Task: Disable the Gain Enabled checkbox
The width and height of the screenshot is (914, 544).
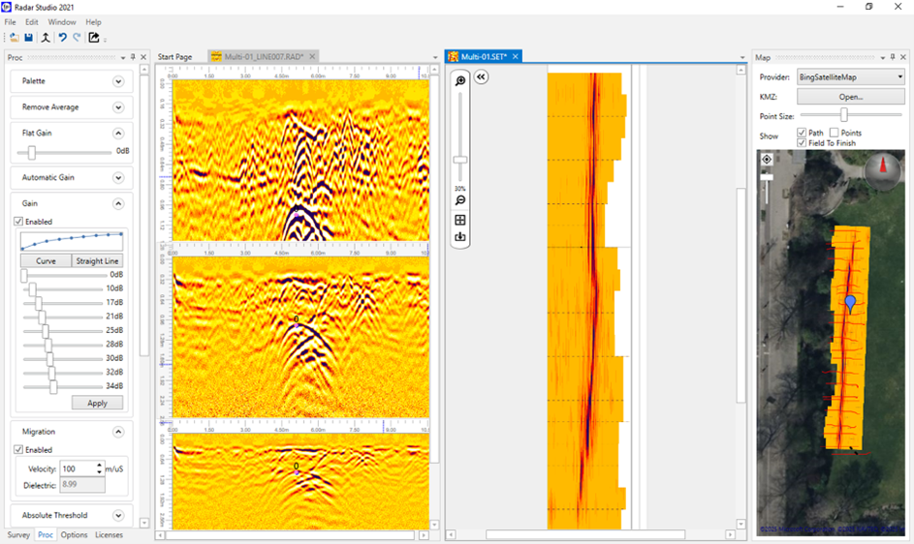Action: pyautogui.click(x=18, y=222)
